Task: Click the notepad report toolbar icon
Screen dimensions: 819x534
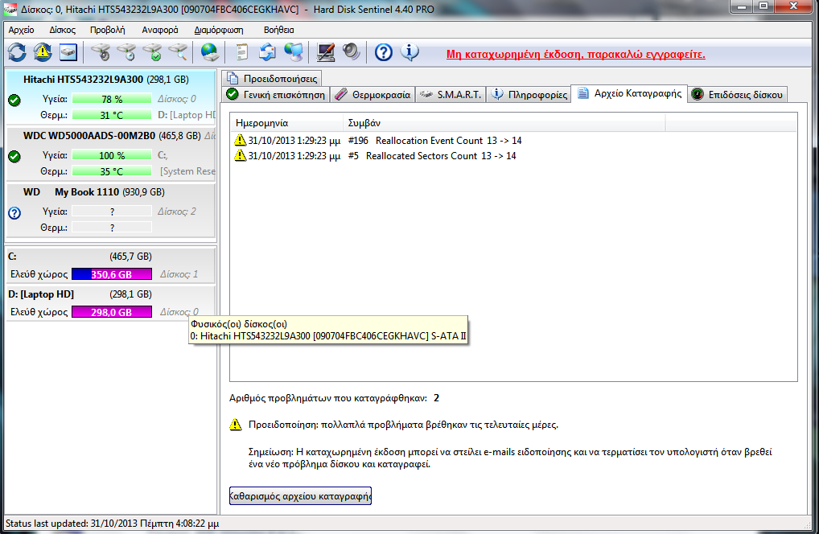Action: coord(241,51)
